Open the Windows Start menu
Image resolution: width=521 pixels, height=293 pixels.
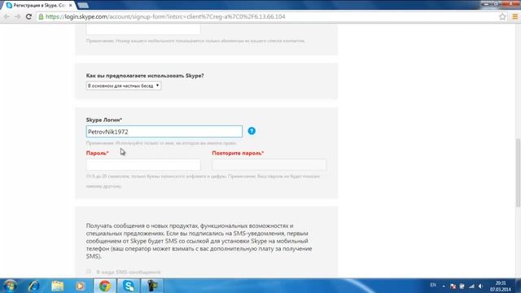point(10,286)
